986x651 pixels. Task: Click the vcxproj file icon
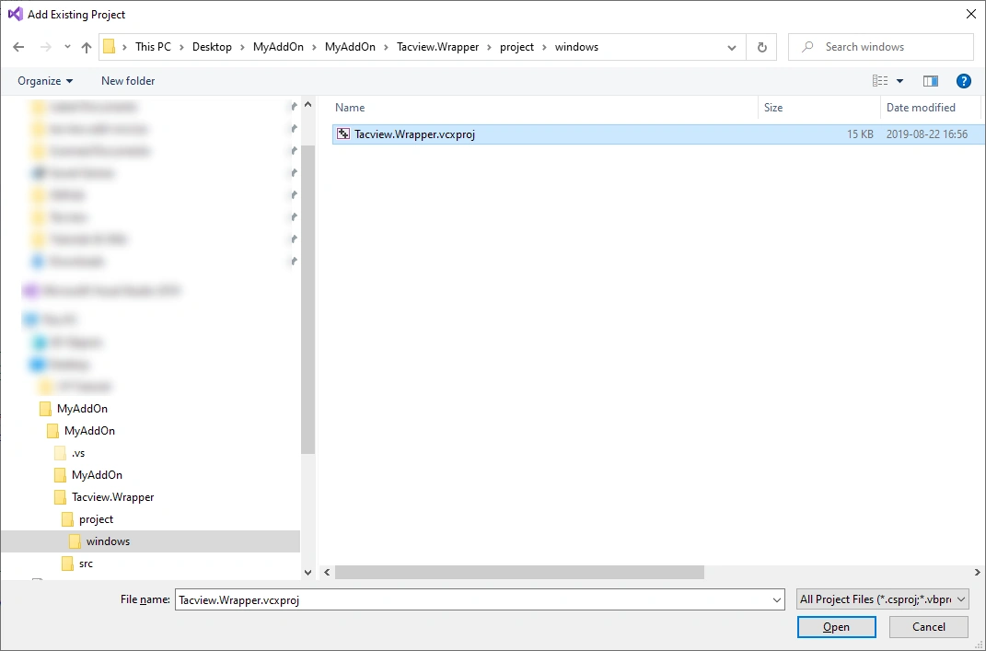pyautogui.click(x=343, y=134)
